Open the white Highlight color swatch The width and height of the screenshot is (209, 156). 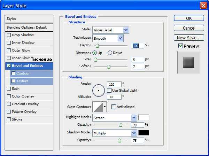coord(144,117)
